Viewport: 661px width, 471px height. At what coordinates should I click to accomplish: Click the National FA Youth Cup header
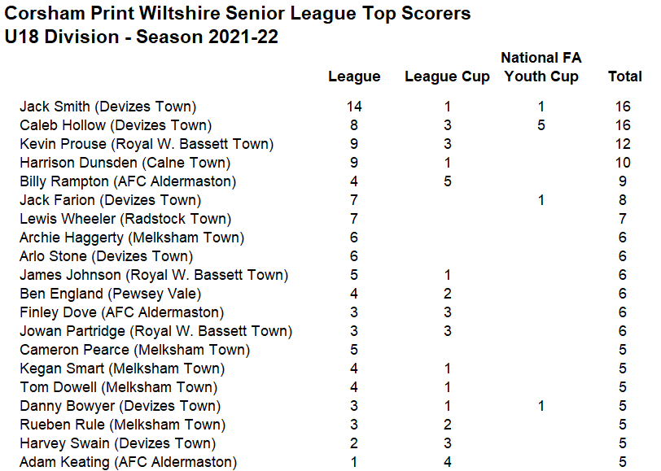click(x=541, y=67)
